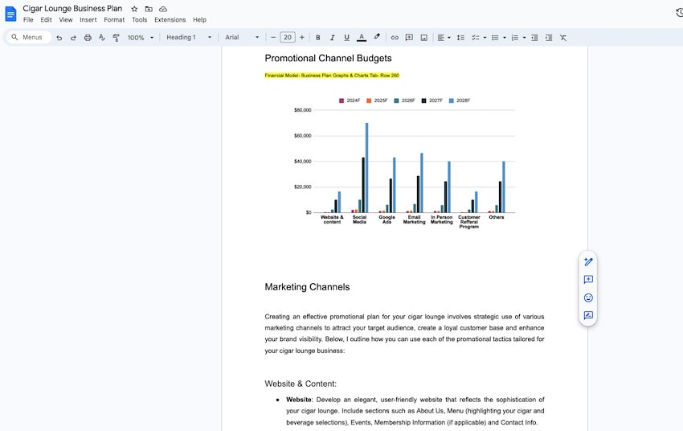Select the paint format tool
This screenshot has width=683, height=431.
tap(116, 38)
